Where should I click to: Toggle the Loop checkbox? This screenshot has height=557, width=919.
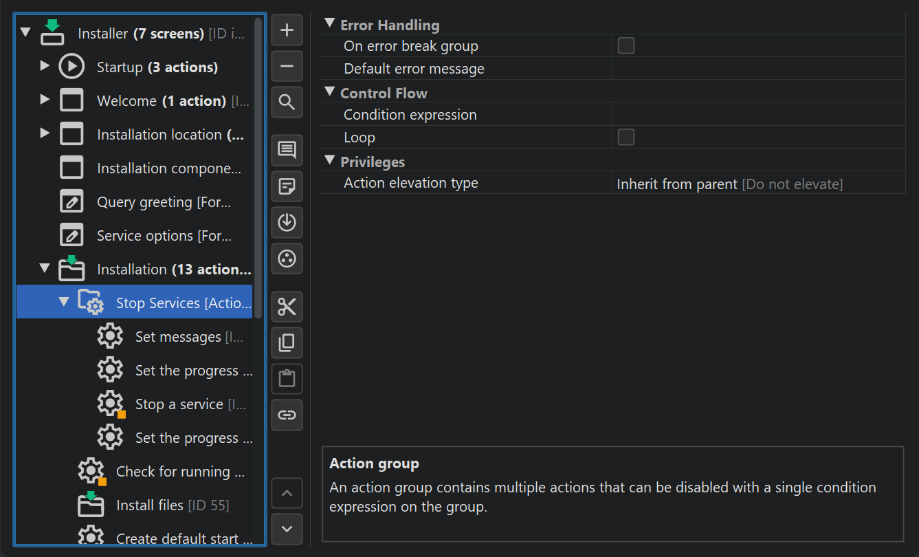(625, 138)
